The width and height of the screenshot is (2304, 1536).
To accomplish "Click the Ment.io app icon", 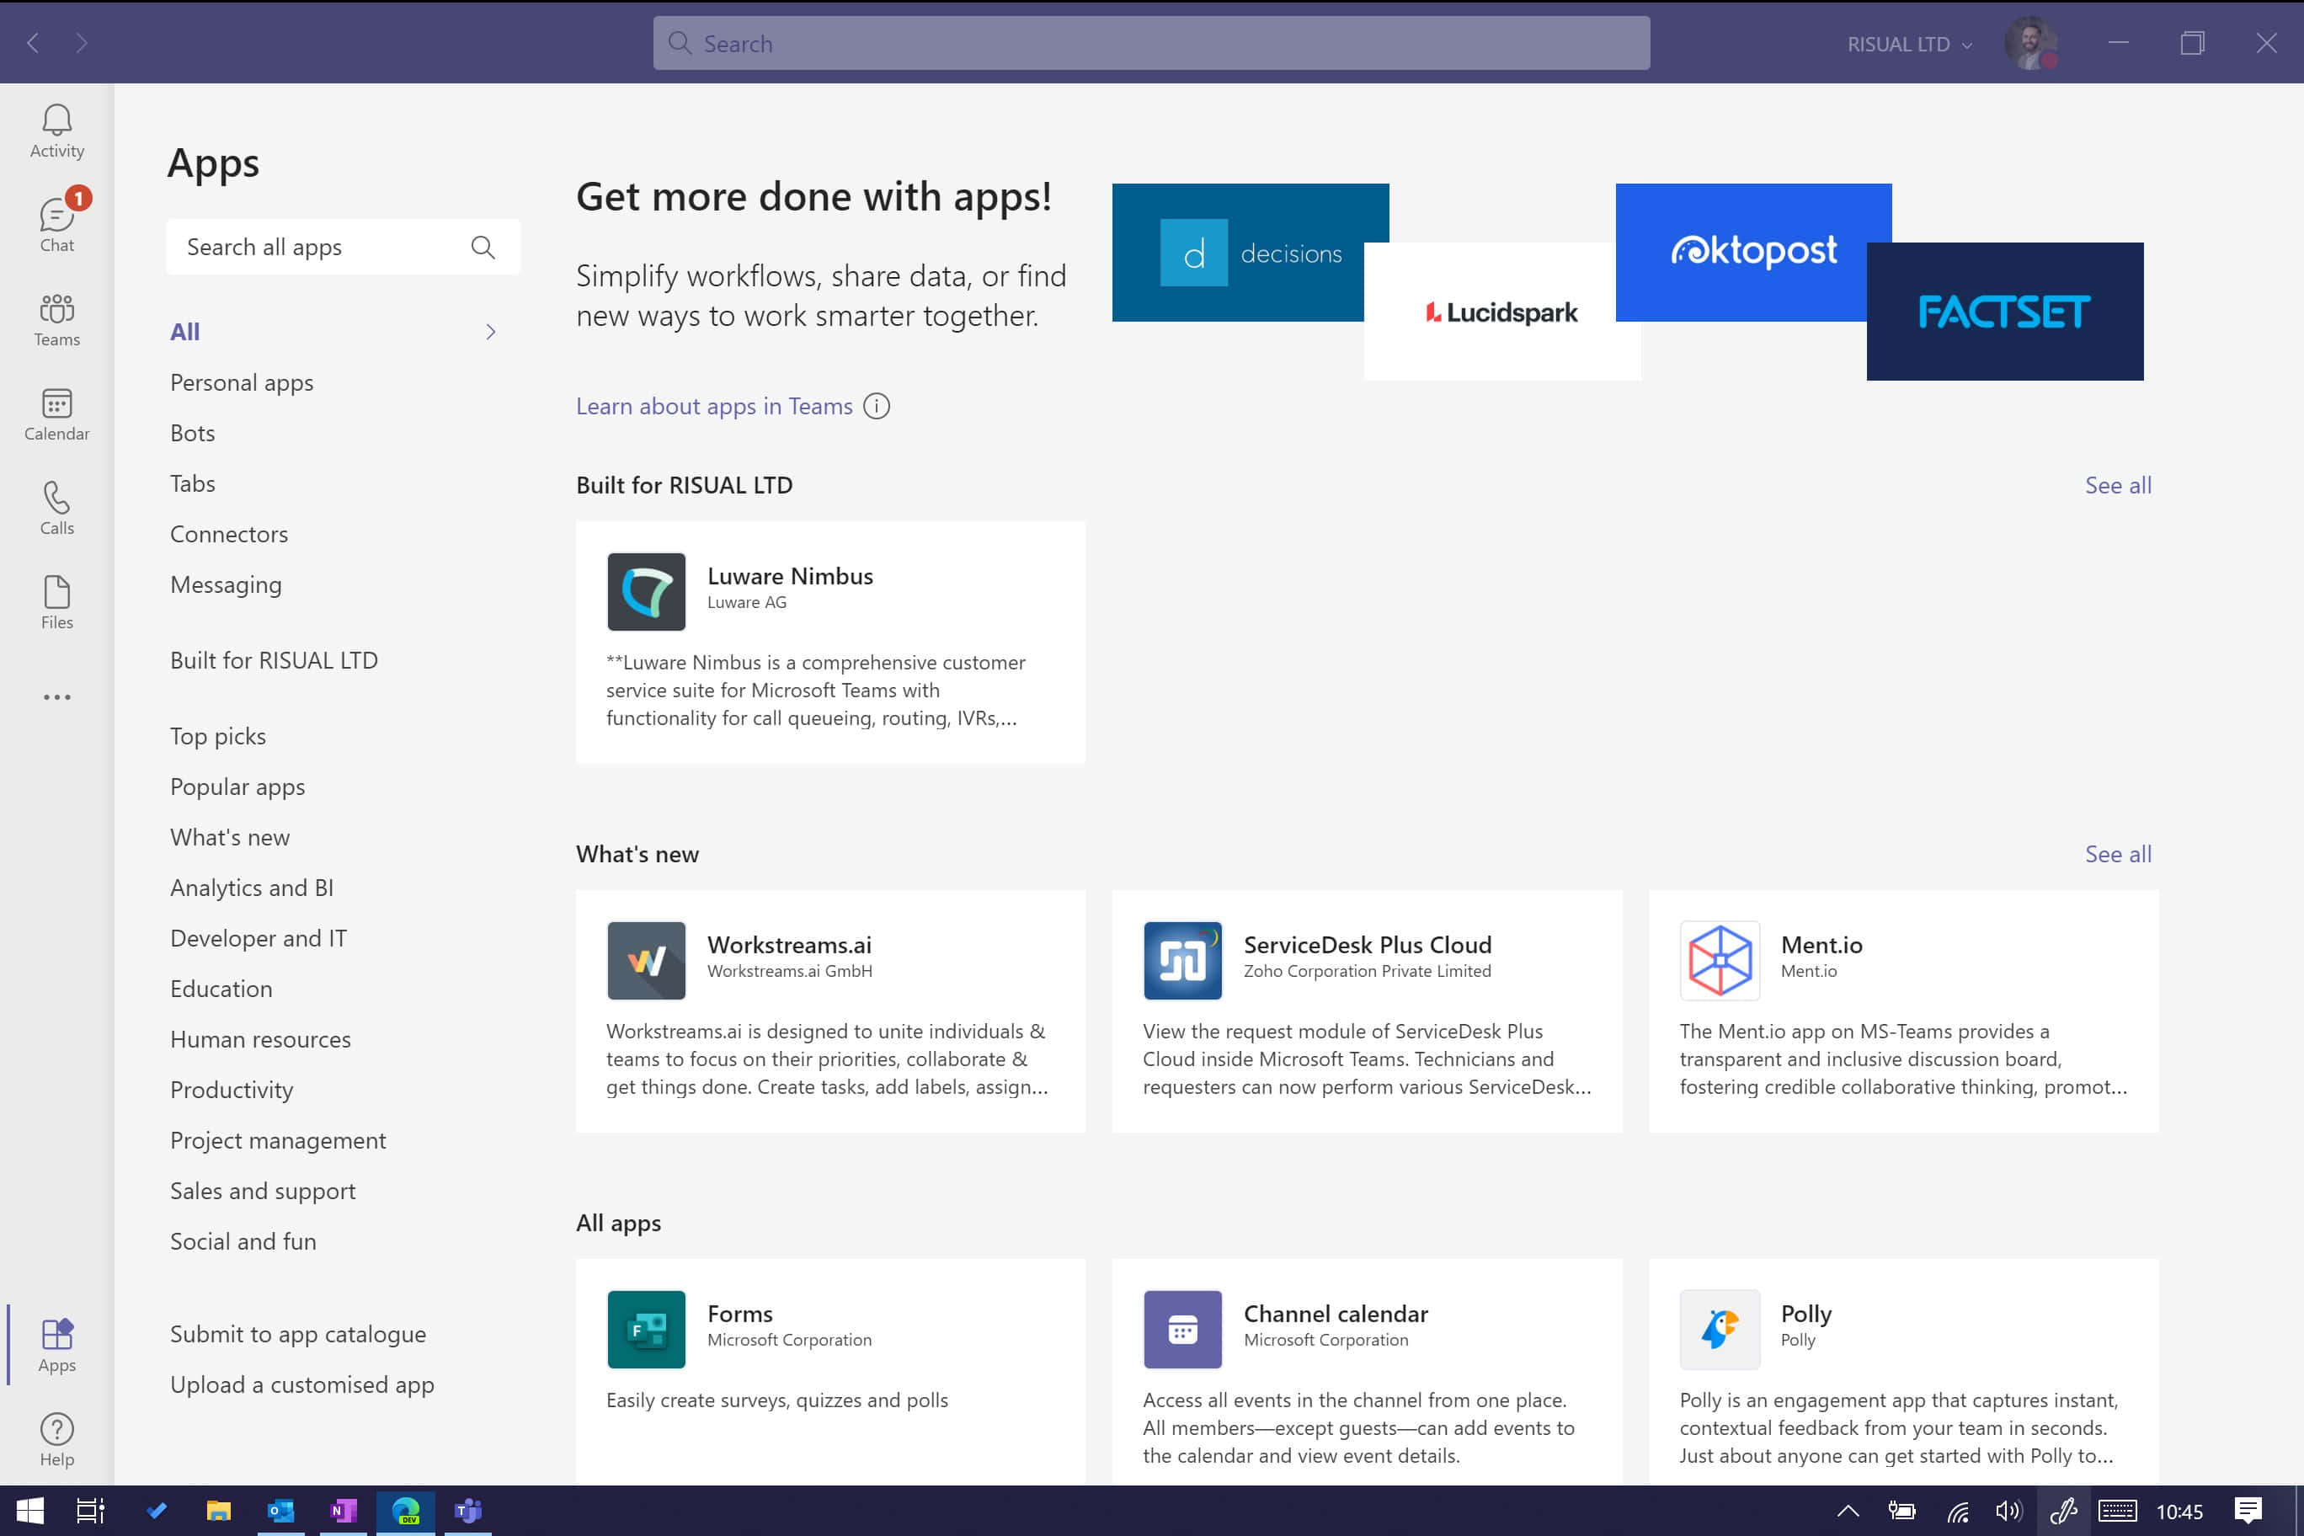I will 1720,960.
